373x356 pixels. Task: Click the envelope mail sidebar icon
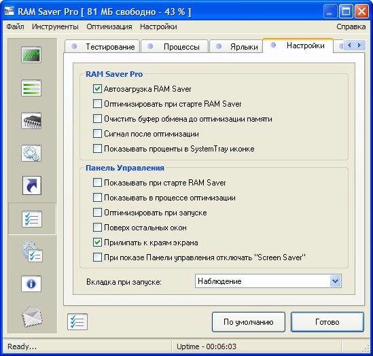coord(32,317)
